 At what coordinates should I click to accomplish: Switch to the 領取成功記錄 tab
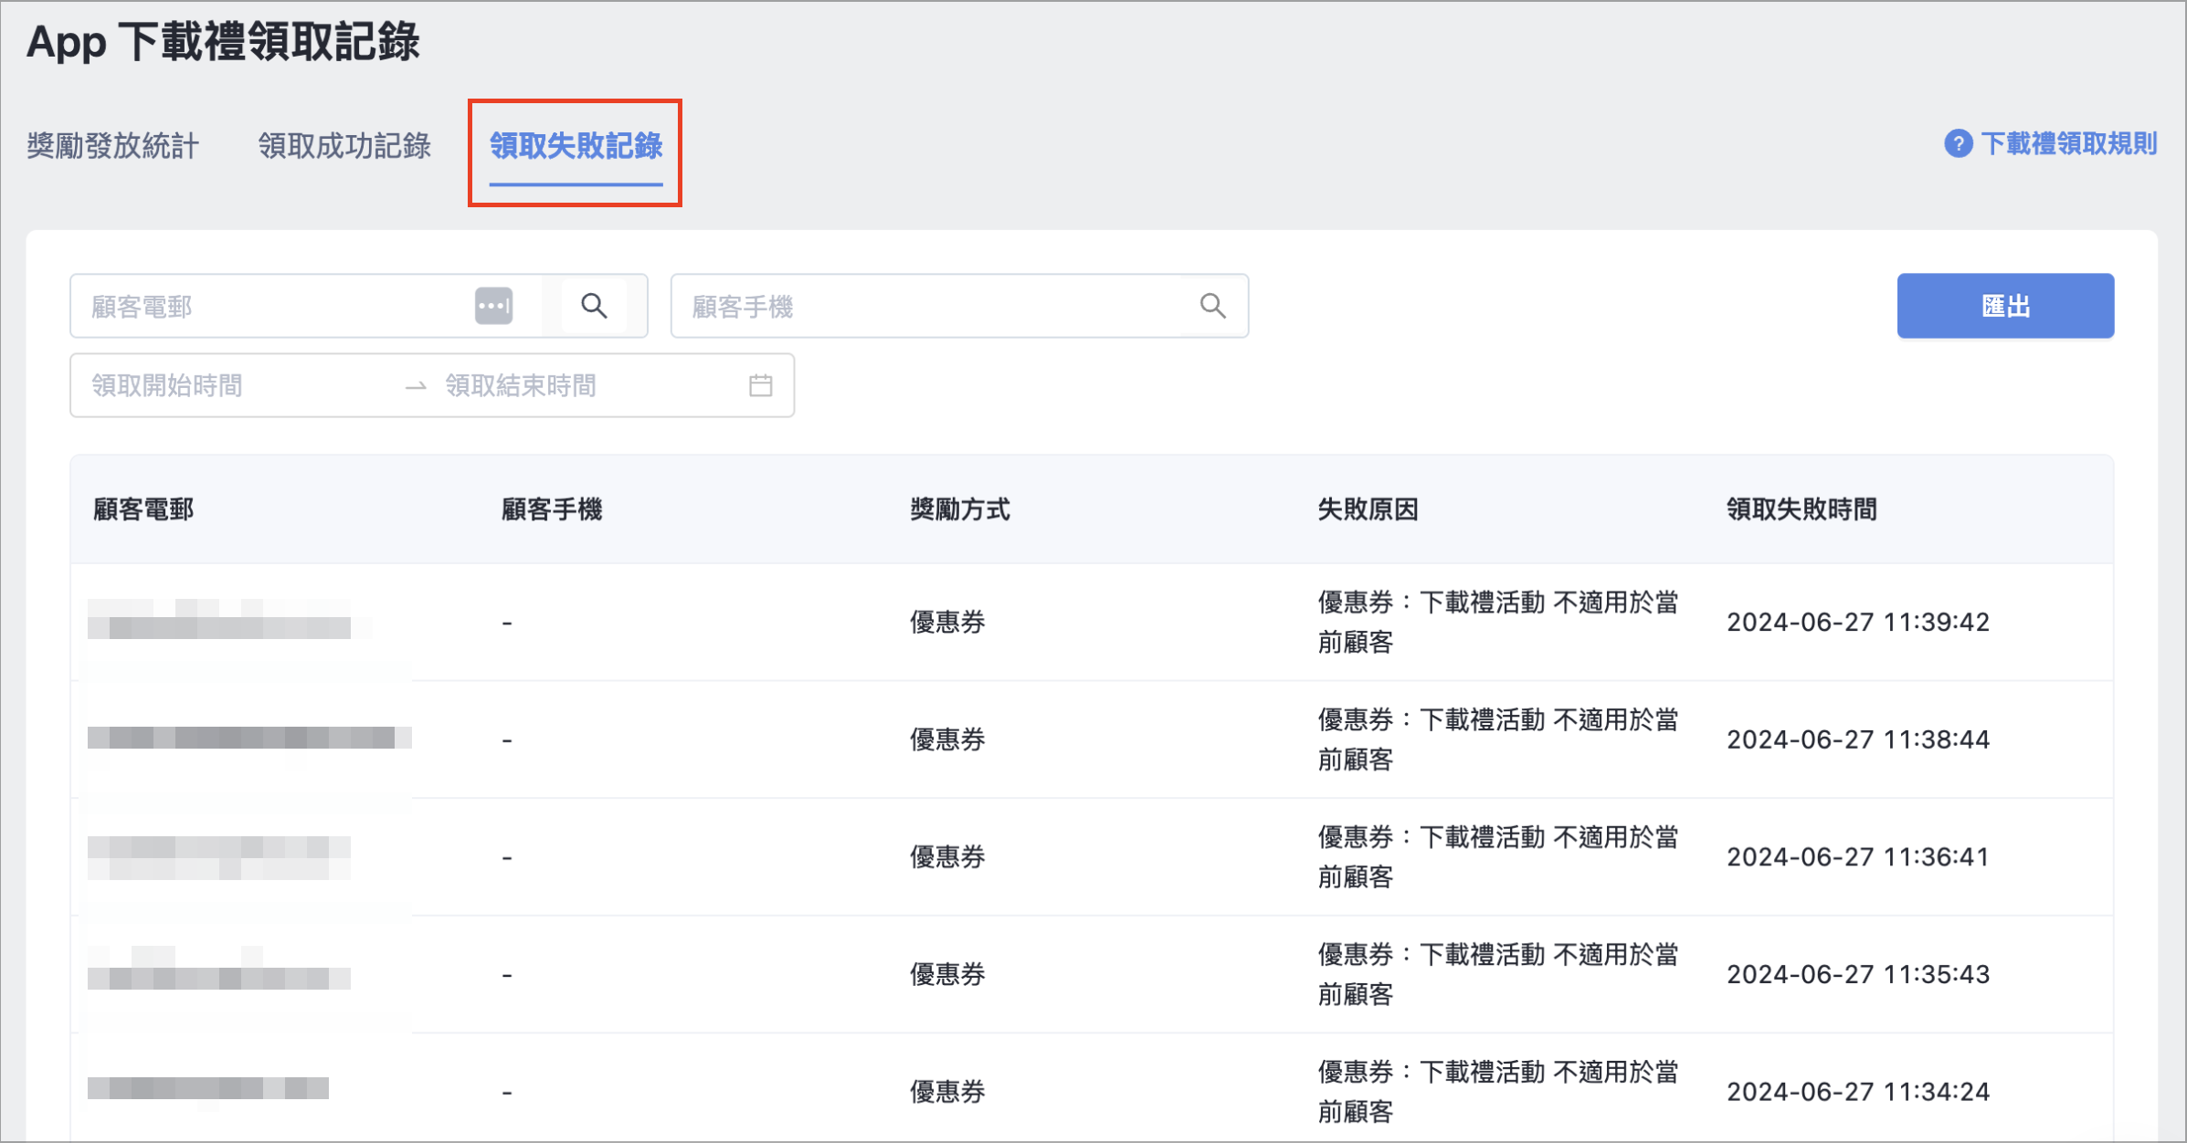[344, 146]
